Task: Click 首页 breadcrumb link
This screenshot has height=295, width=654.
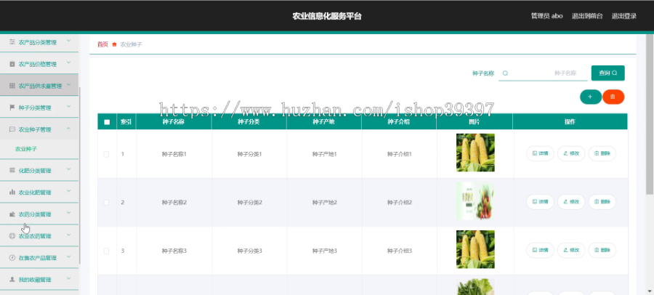Action: pyautogui.click(x=102, y=44)
